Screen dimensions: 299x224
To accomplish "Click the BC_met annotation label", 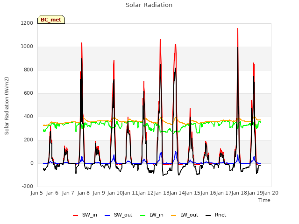I will pyautogui.click(x=51, y=20).
